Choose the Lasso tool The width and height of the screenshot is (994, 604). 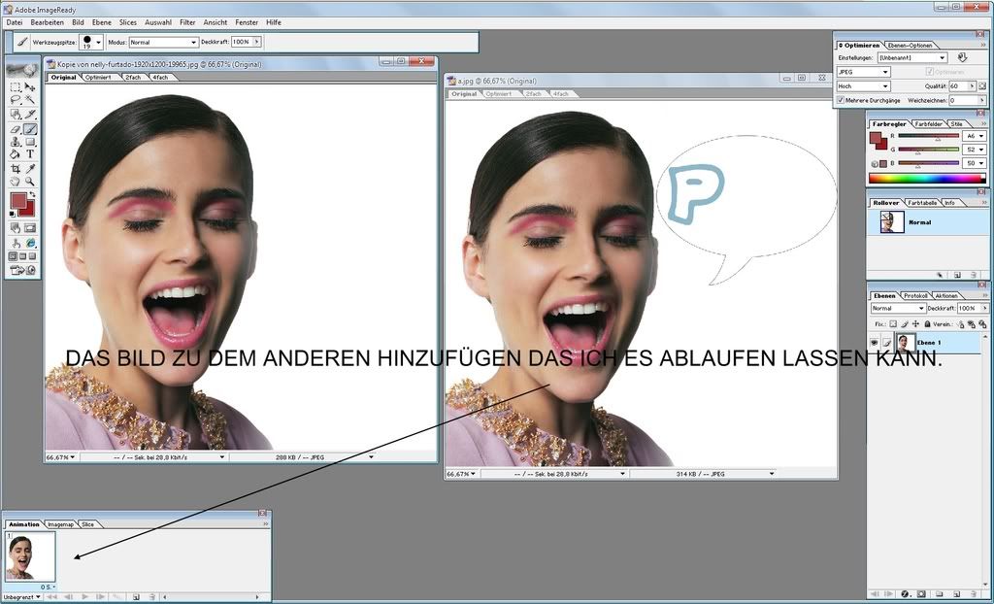point(16,100)
